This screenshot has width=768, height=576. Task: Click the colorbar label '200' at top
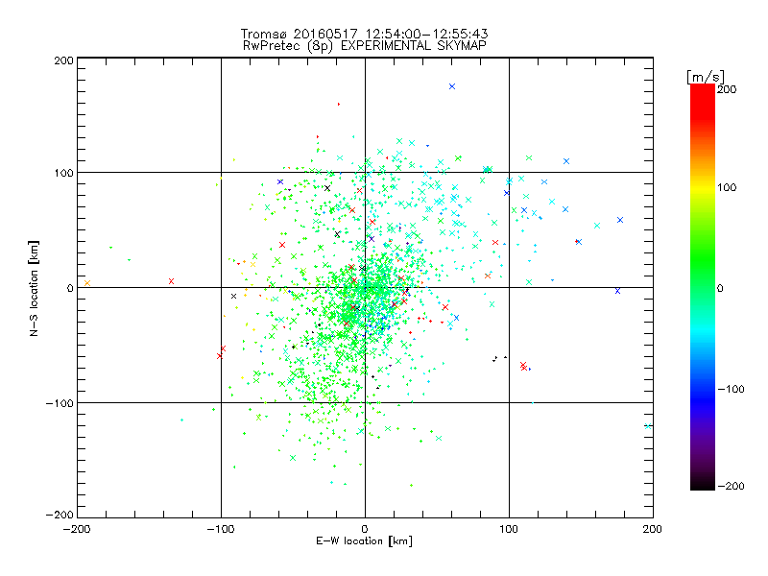(x=727, y=89)
